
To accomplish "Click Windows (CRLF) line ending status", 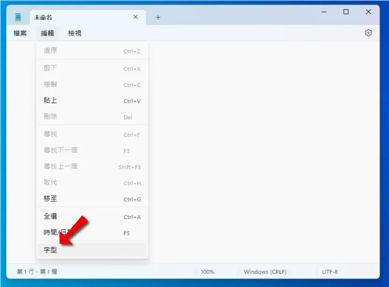I will [x=265, y=272].
